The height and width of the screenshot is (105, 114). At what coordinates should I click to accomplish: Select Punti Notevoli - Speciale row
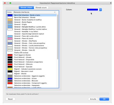click(32, 67)
